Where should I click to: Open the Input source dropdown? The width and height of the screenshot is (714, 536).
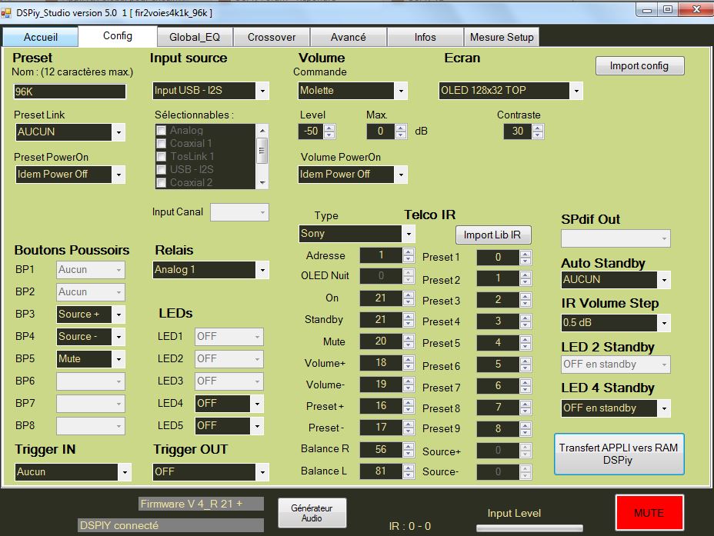[262, 91]
